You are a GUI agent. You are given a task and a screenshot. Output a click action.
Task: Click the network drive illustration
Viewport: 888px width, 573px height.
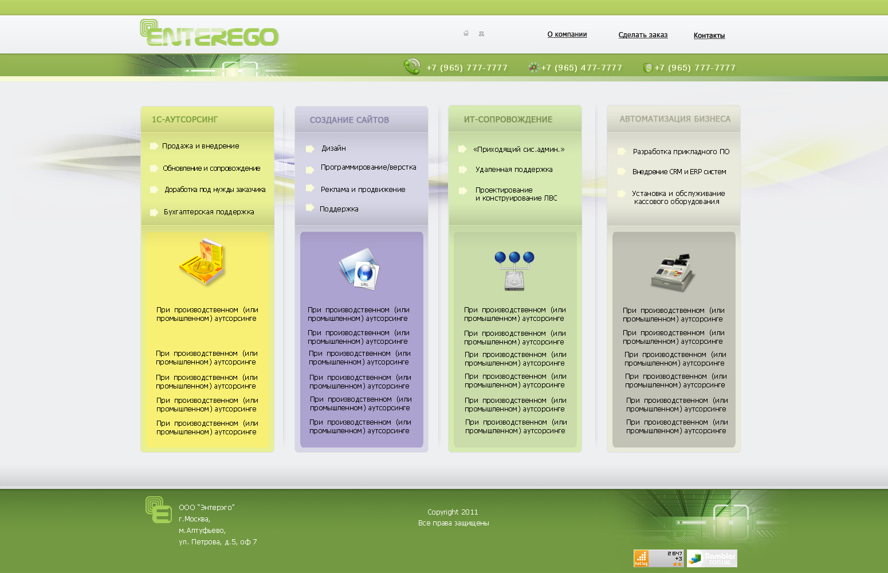[514, 270]
